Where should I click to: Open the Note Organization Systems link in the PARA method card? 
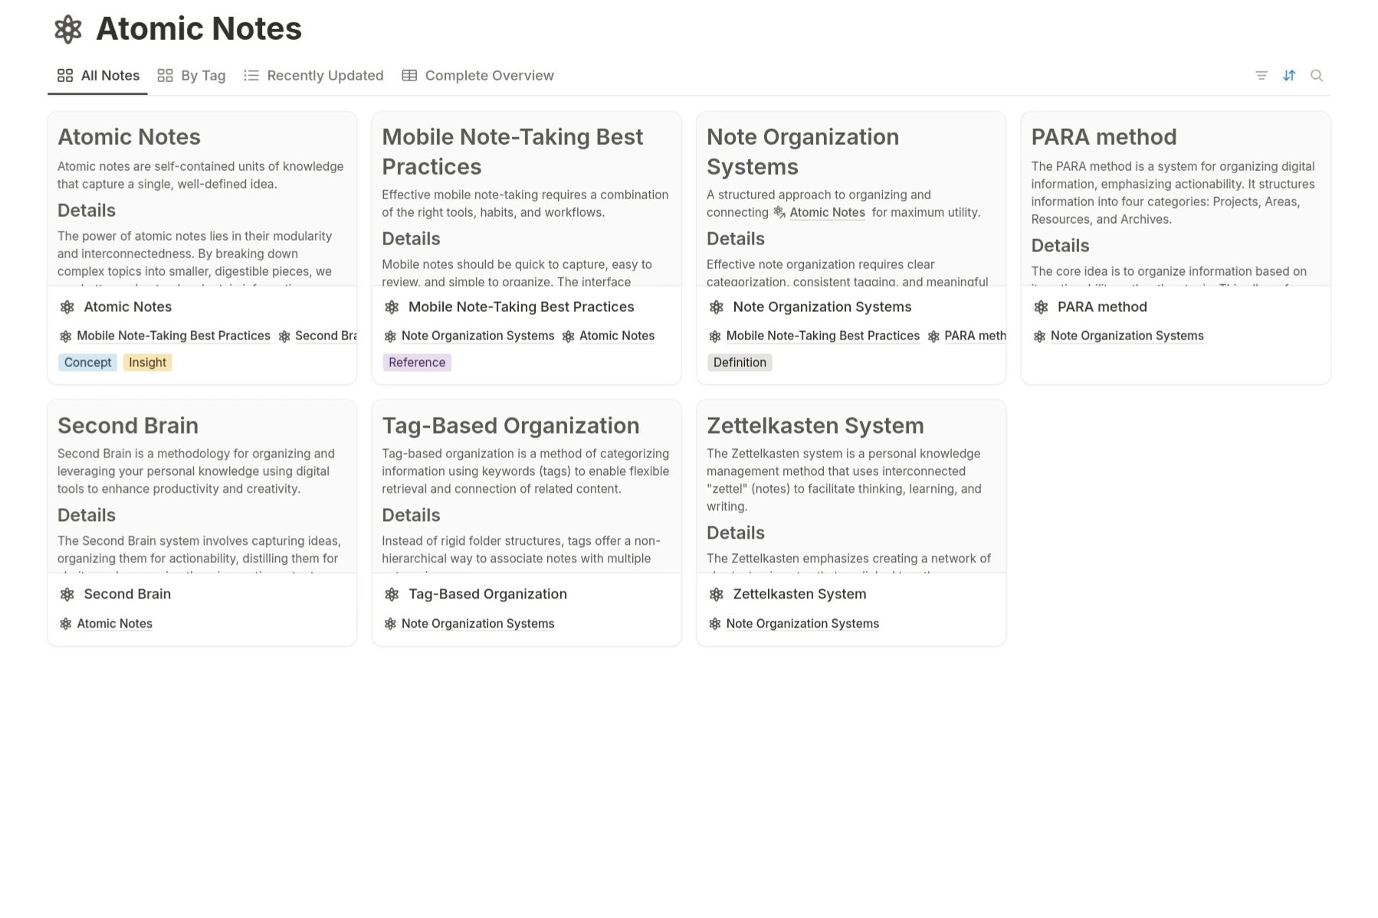pyautogui.click(x=1127, y=336)
